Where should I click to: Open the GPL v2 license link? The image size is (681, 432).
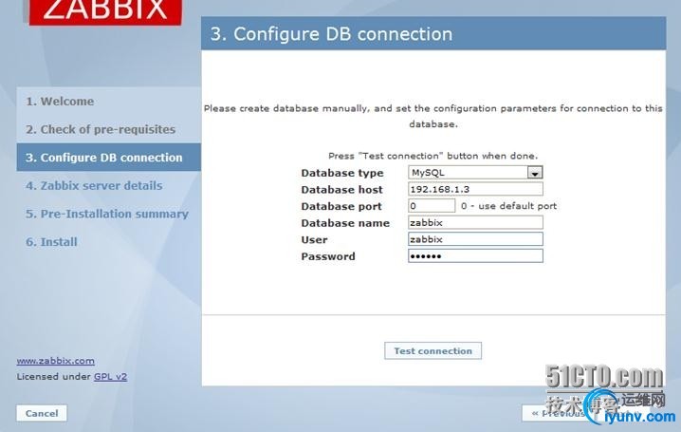(110, 376)
